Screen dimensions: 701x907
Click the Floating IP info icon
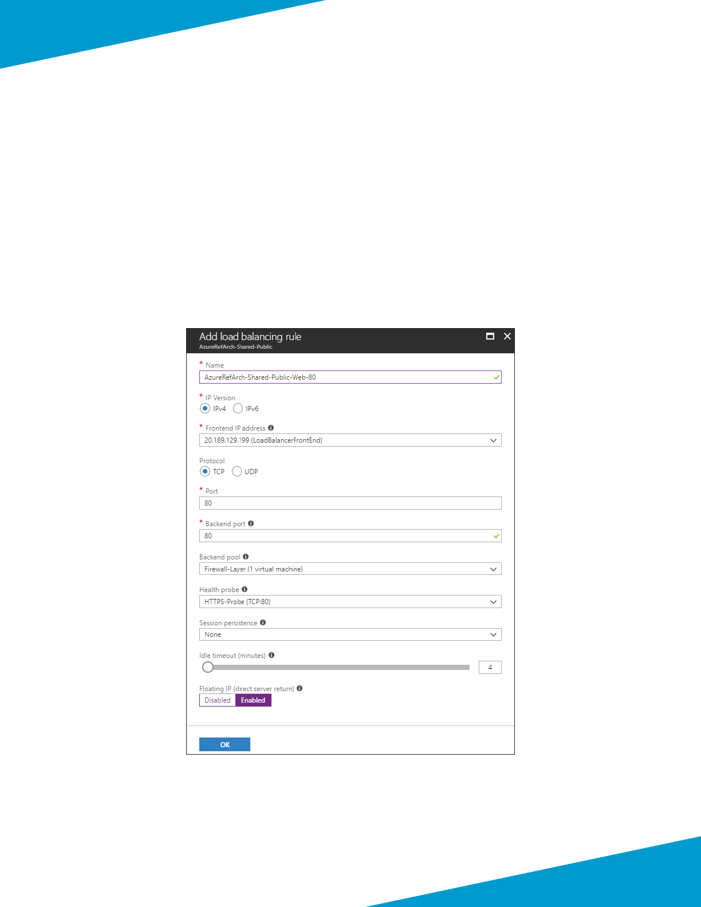point(300,688)
